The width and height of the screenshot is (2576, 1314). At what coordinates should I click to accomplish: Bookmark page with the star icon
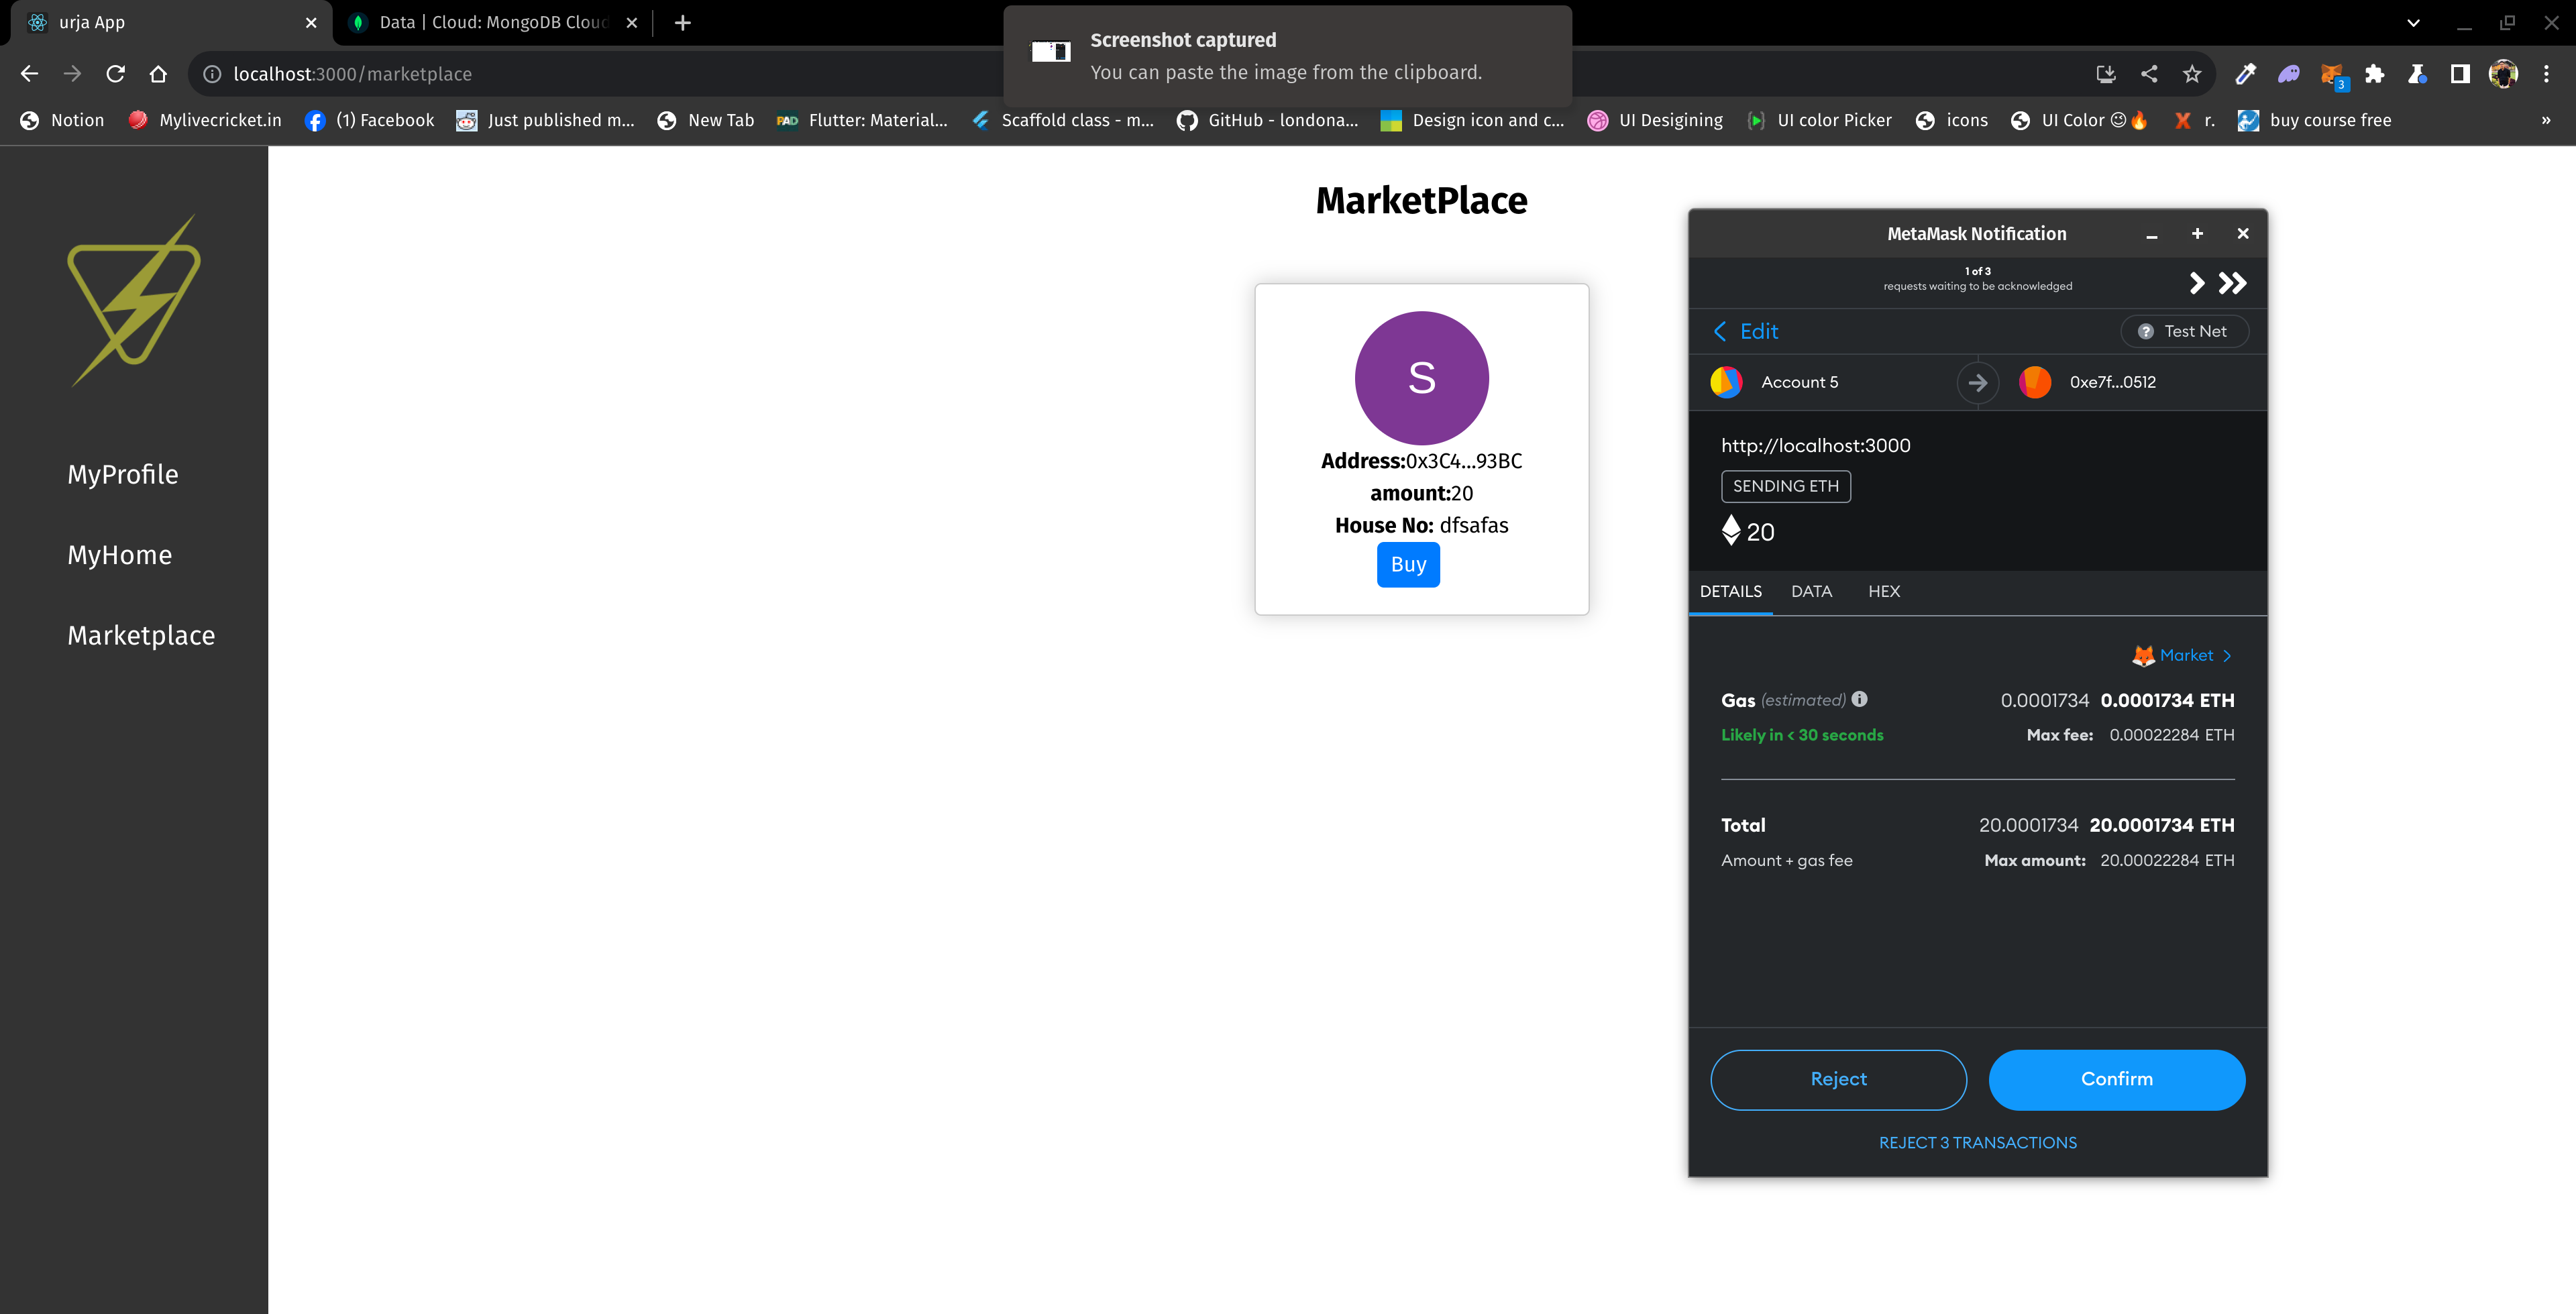pos(2192,74)
